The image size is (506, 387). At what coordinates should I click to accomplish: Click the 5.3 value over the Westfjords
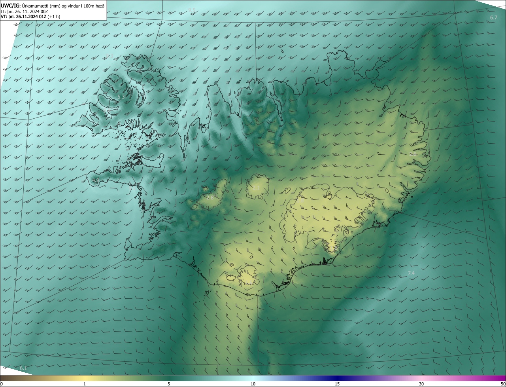[x=121, y=97]
